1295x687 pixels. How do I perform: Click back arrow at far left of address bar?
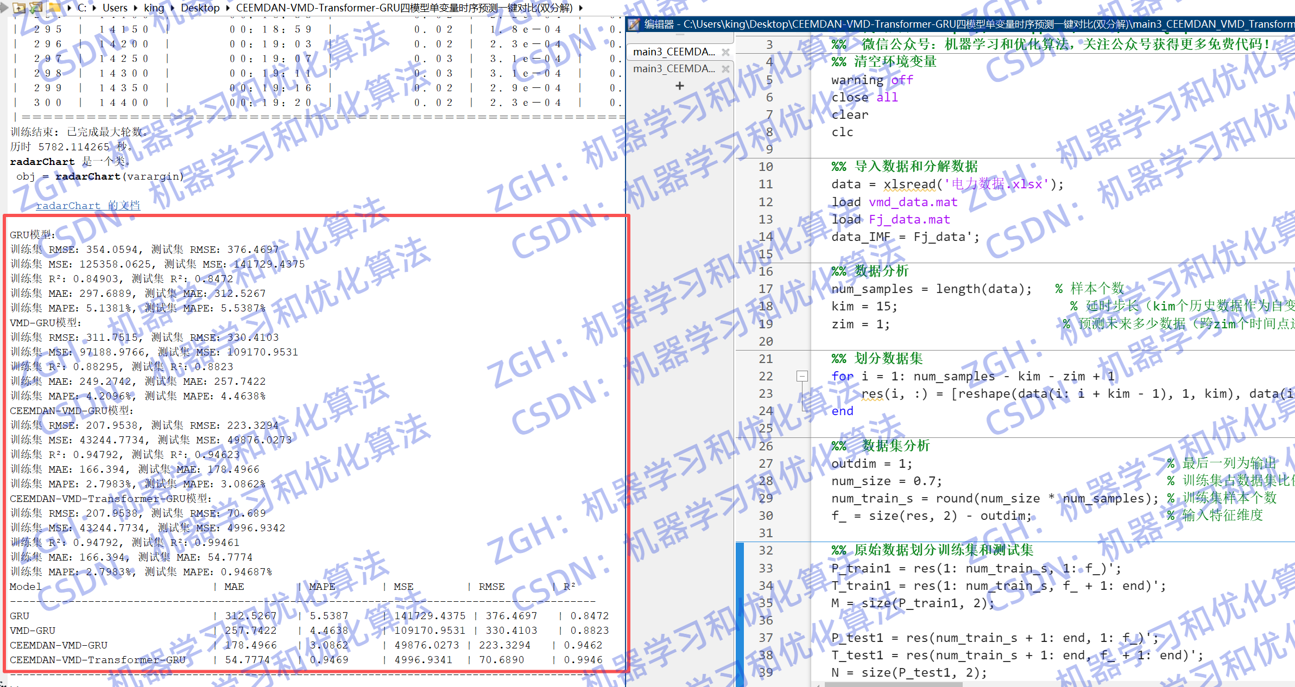[x=4, y=8]
